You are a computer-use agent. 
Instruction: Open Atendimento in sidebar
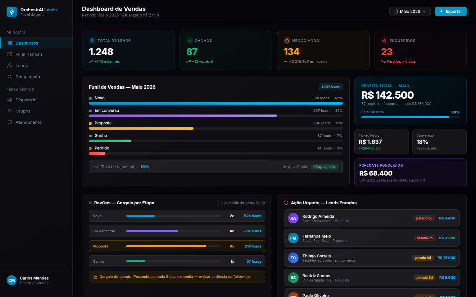coord(36,122)
